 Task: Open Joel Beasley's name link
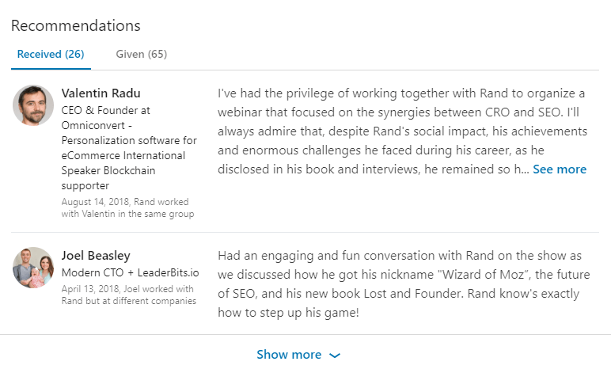(96, 256)
